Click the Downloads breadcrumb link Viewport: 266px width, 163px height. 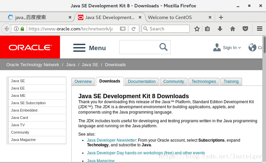coord(115,65)
